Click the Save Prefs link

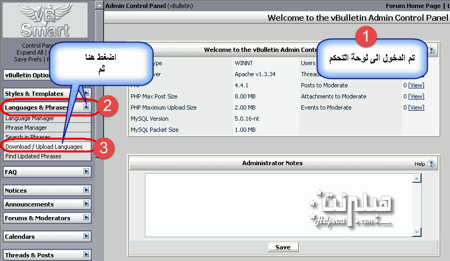point(28,59)
